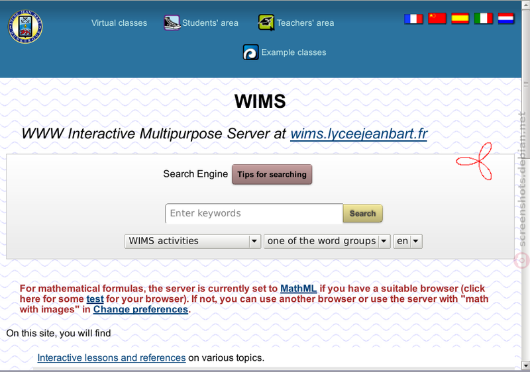Image resolution: width=530 pixels, height=372 pixels.
Task: Open the 'en' language dropdown
Action: click(x=407, y=241)
